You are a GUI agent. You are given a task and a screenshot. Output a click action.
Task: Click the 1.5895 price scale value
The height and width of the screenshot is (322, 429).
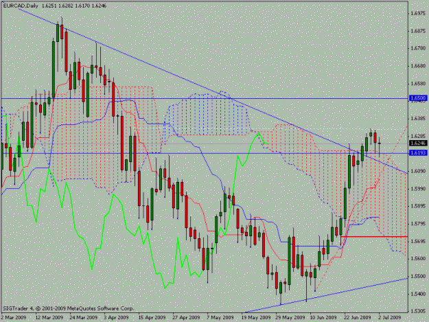coord(419,206)
